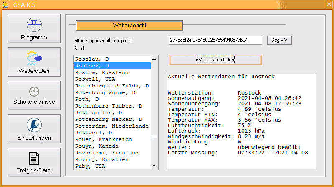Select Rotterdam, Niederlande in the list

112,126
